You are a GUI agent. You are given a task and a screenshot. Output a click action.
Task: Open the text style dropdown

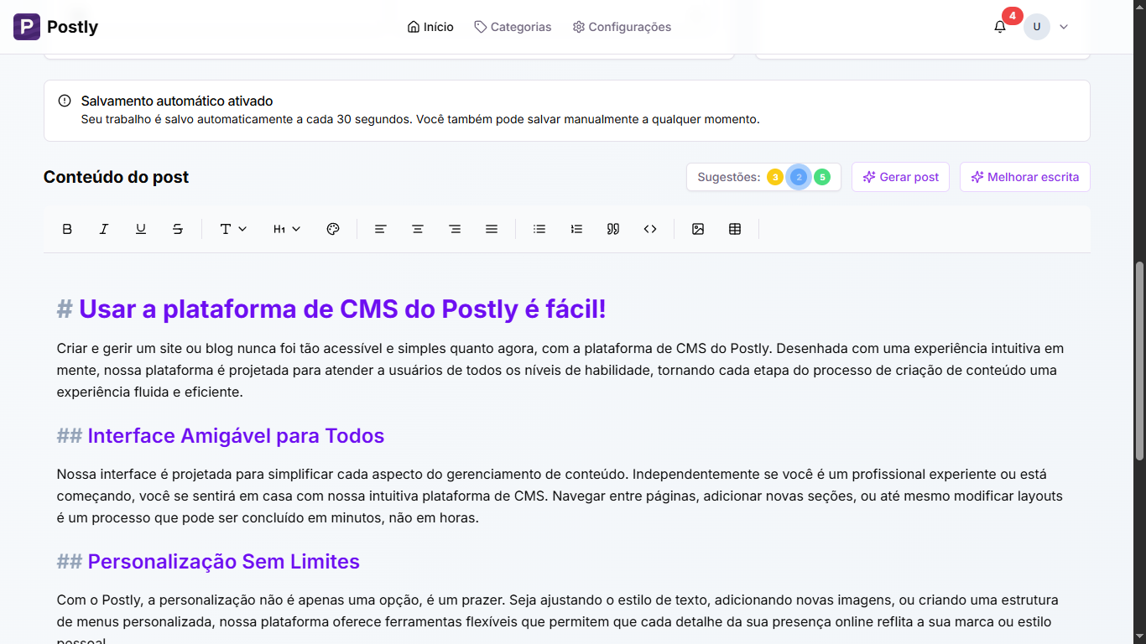[232, 228]
